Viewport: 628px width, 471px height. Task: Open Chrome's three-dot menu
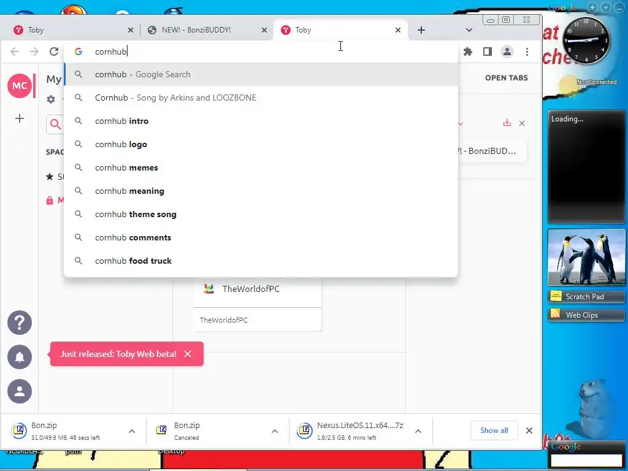coord(527,52)
